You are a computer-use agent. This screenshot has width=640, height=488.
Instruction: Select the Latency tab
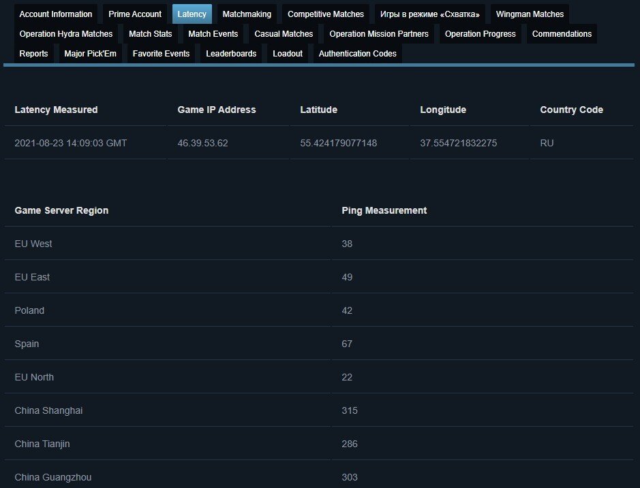coord(192,14)
